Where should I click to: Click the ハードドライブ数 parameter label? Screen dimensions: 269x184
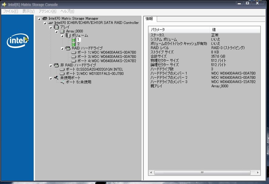(x=162, y=69)
